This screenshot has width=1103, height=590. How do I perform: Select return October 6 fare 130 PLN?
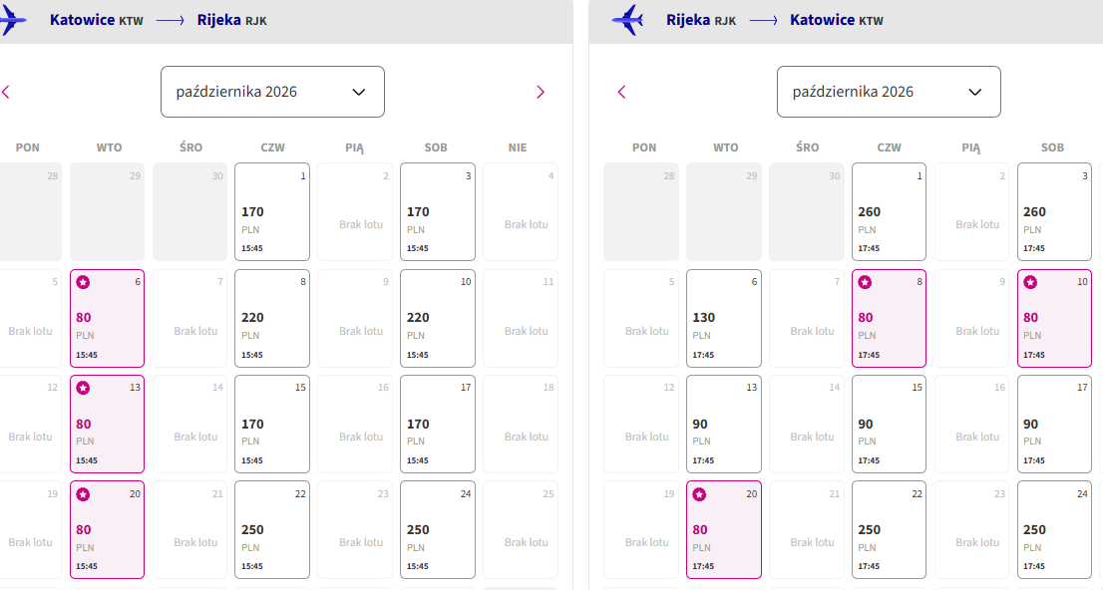point(724,318)
